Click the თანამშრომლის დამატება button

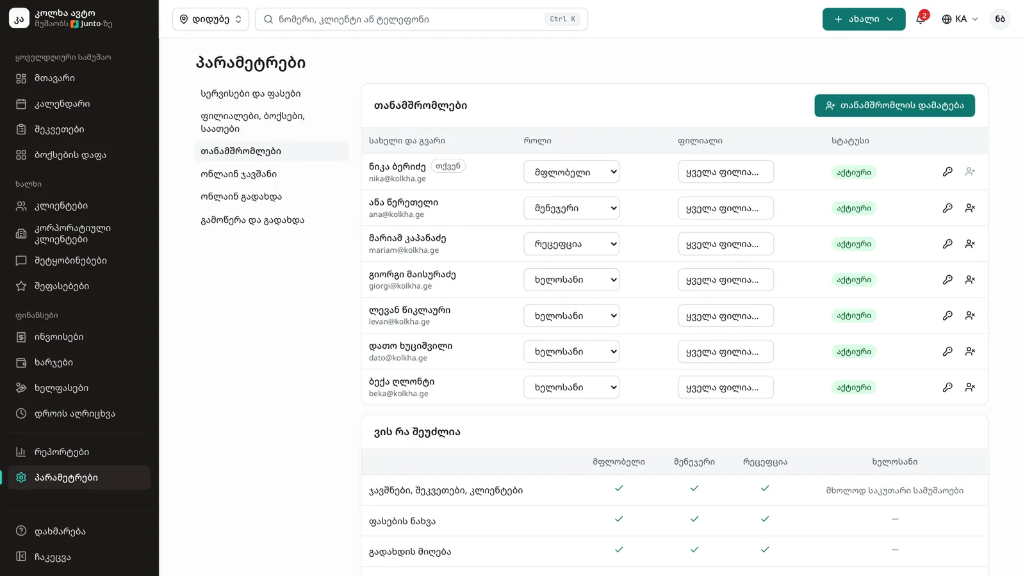[x=894, y=106]
